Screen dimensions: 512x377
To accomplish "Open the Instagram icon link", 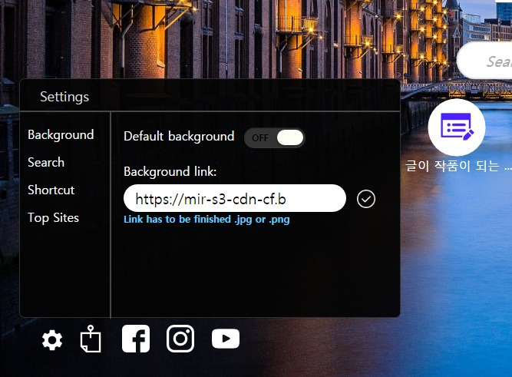I will pos(180,339).
